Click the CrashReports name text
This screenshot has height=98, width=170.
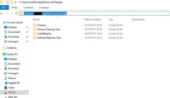(x=44, y=34)
